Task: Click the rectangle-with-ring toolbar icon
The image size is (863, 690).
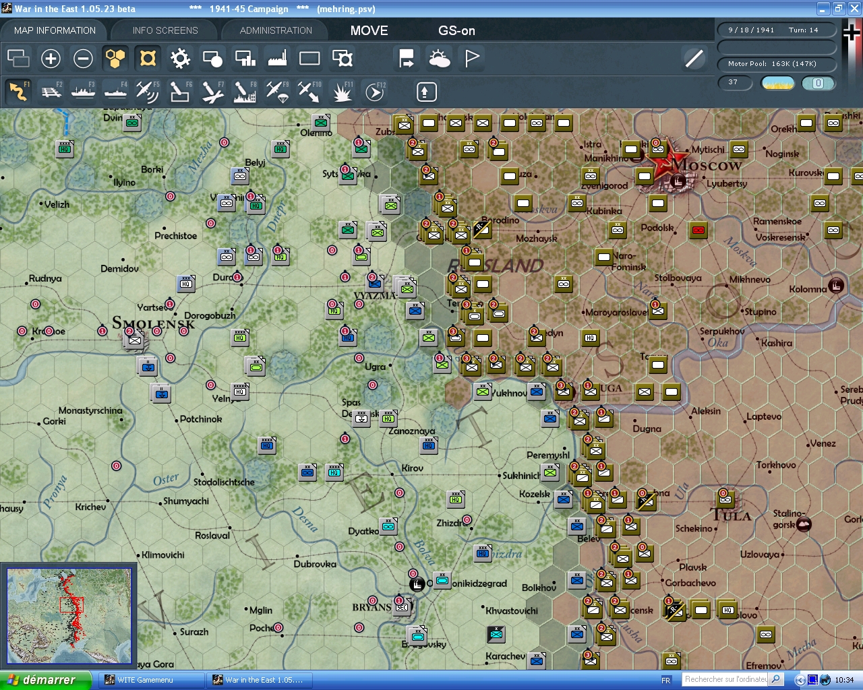Action: coord(343,59)
